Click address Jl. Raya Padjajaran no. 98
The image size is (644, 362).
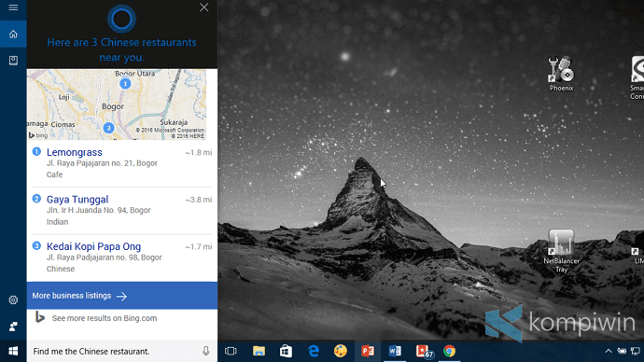[104, 258]
